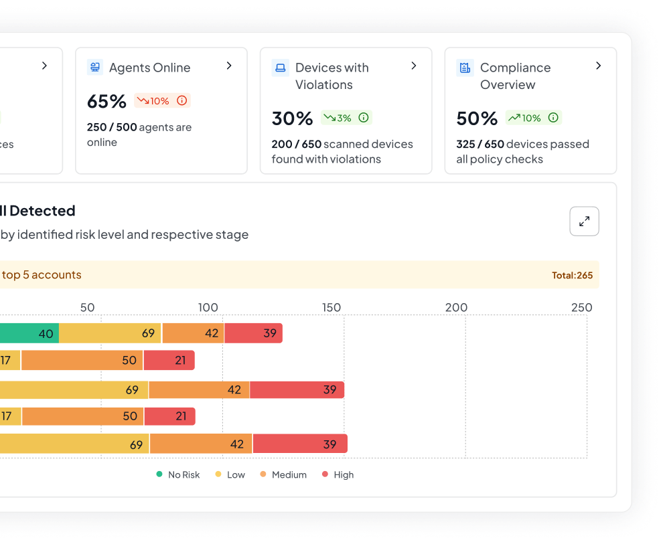Toggle the High legend series

(x=338, y=474)
